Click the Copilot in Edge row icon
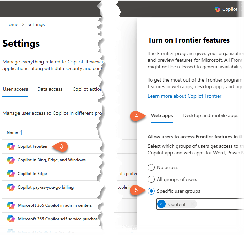244x235 pixels. pyautogui.click(x=11, y=174)
